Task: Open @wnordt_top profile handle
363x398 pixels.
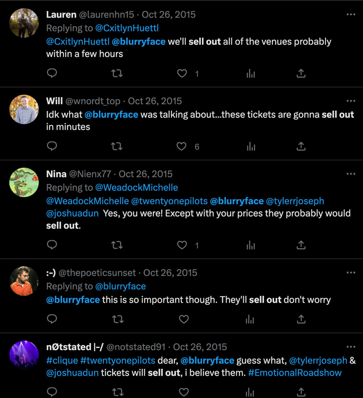Action: (93, 101)
